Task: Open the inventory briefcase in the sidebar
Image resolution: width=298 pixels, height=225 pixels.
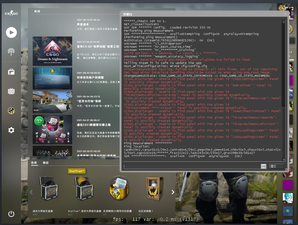Action: (11, 72)
